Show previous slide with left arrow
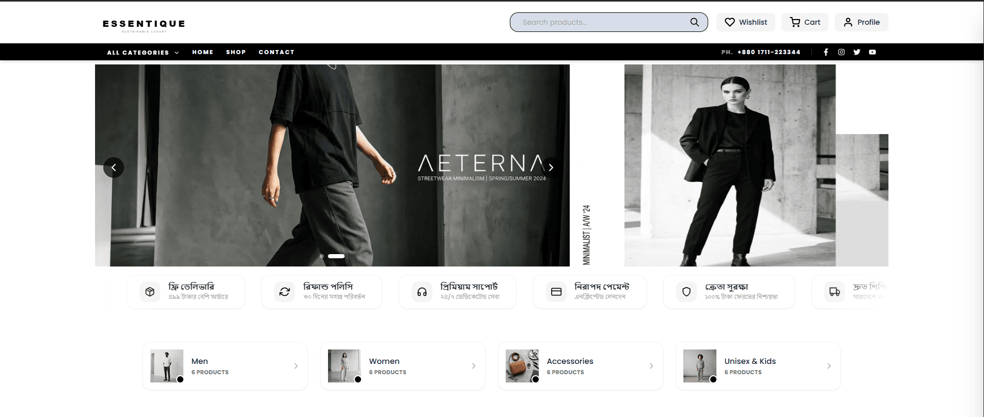This screenshot has height=417, width=984. (x=114, y=168)
